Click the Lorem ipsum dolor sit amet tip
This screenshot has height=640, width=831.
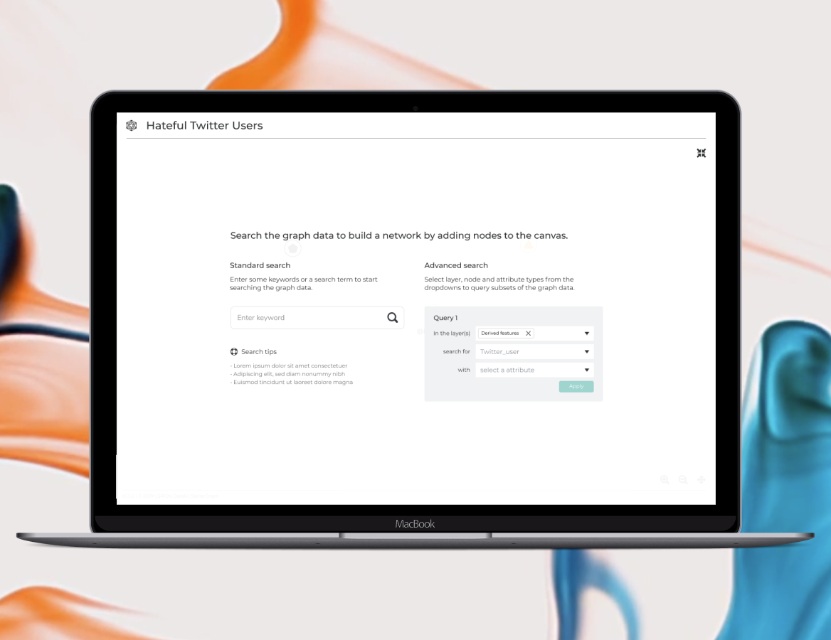[289, 366]
